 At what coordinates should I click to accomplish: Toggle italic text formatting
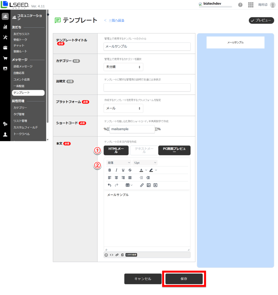[116, 170]
